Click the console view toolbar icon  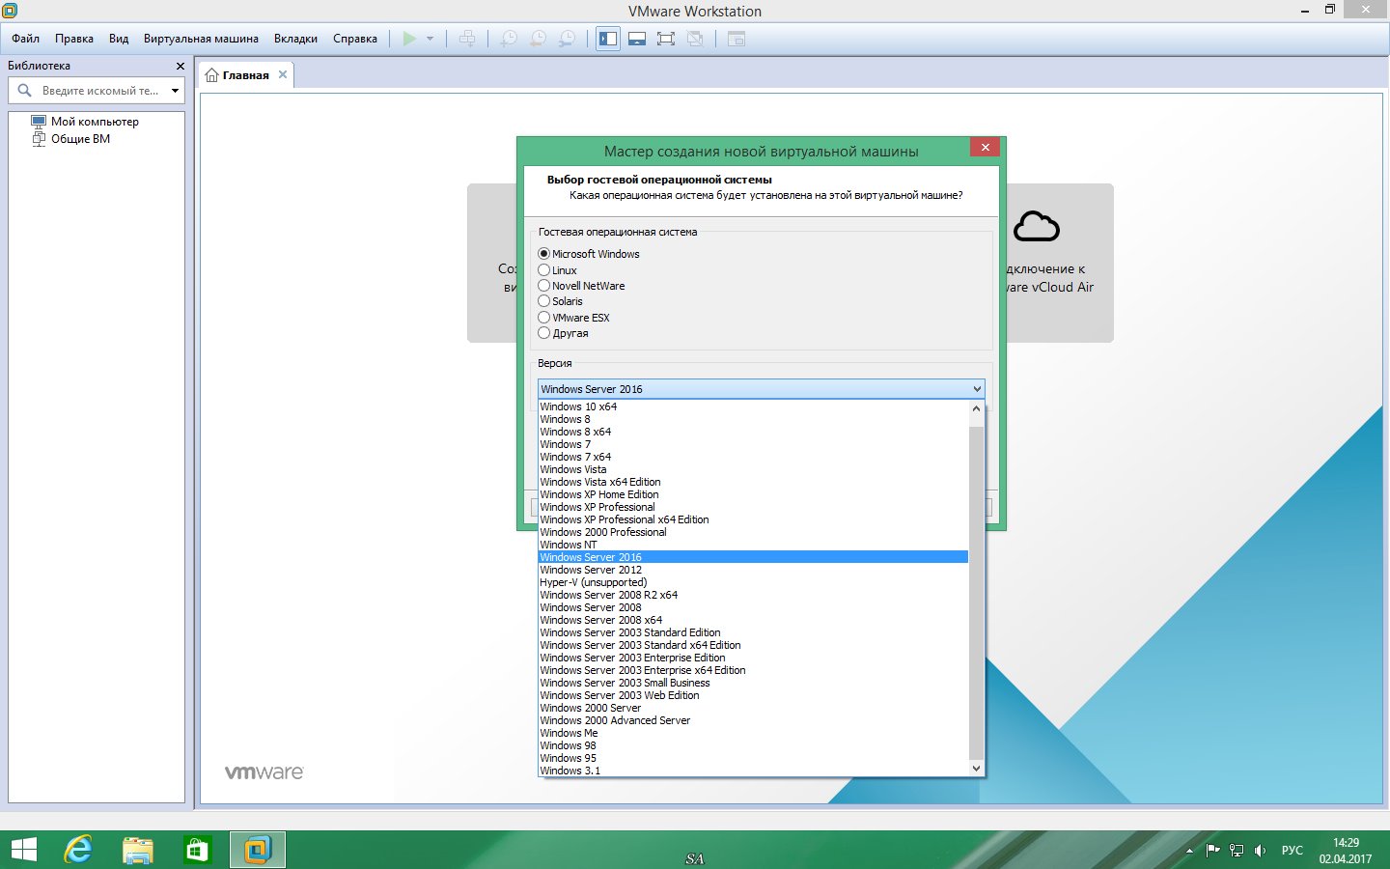[x=737, y=39]
